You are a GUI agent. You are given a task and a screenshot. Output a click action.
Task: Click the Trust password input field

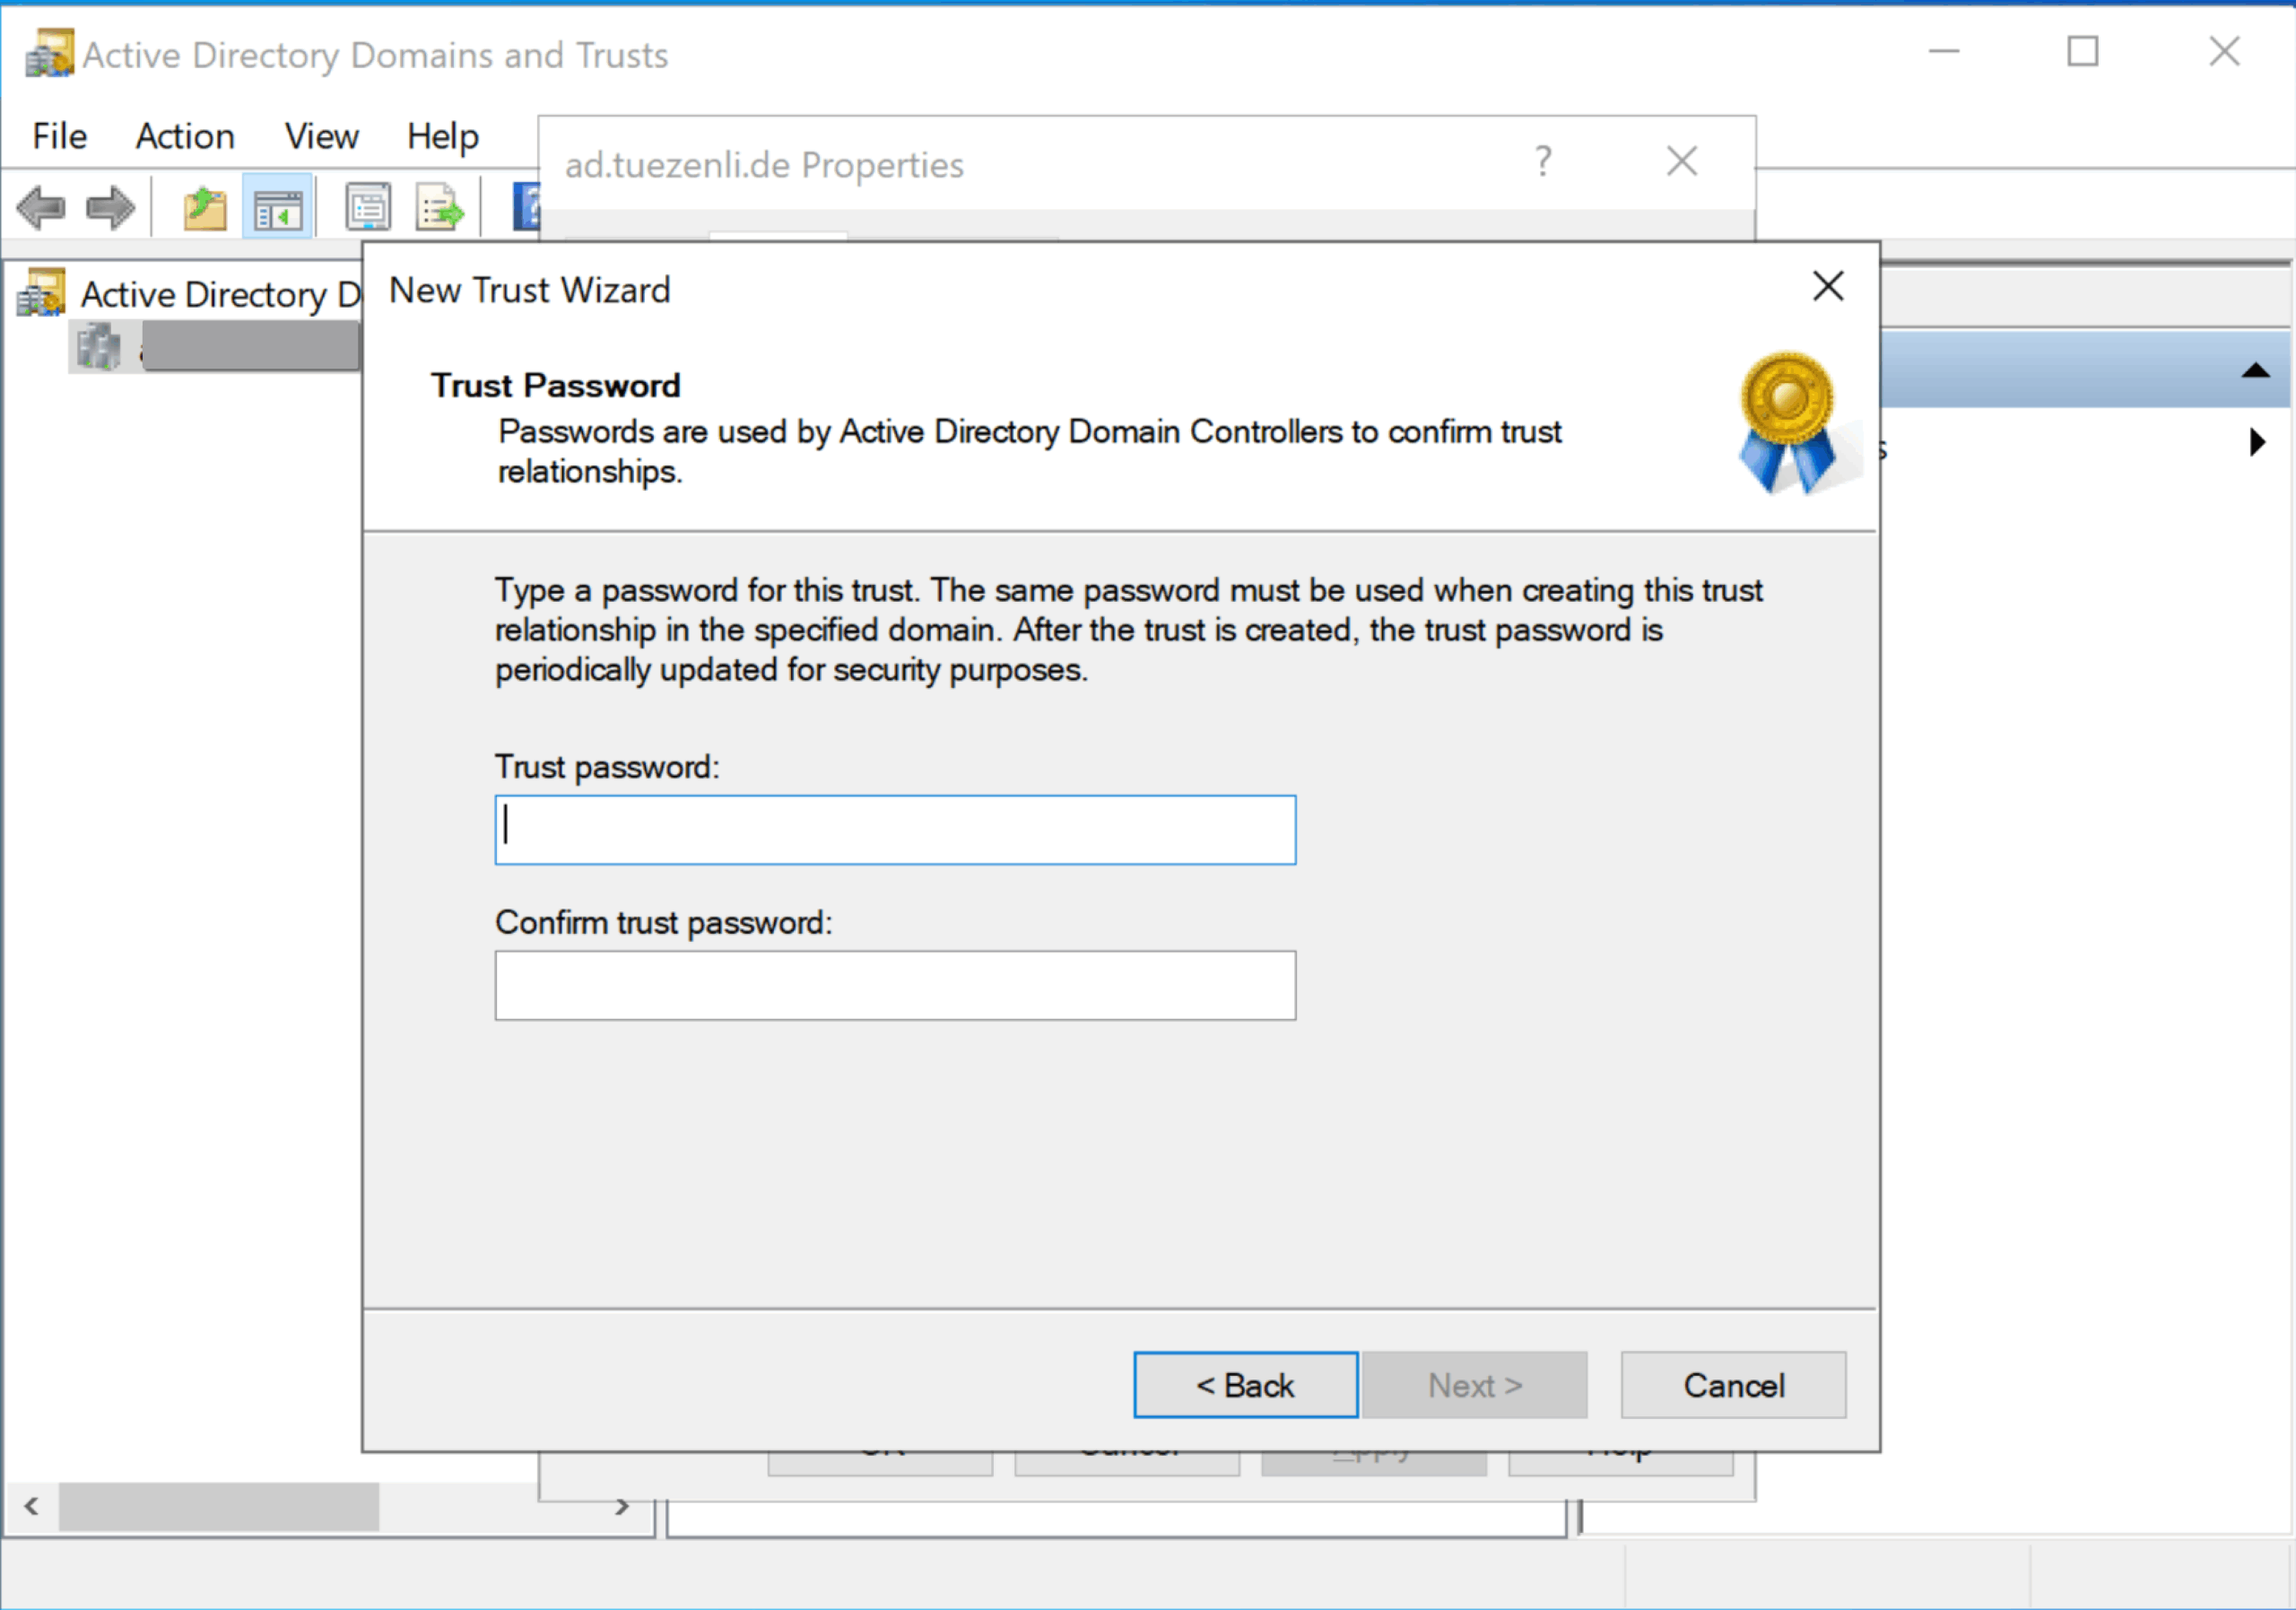click(x=895, y=830)
